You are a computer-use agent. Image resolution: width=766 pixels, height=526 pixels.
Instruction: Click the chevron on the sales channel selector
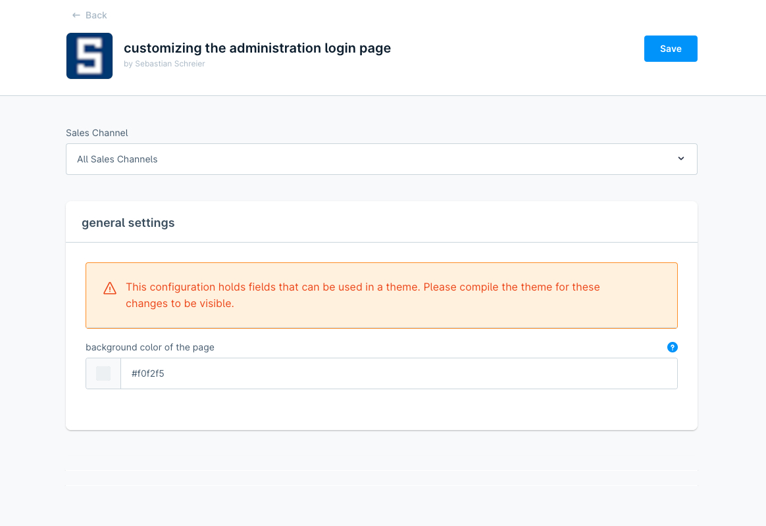pos(680,158)
